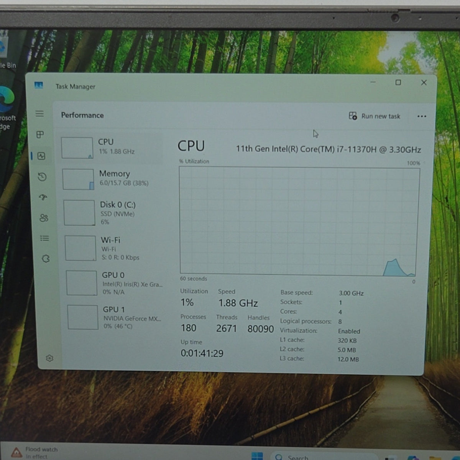The image size is (460, 460).
Task: Click Disk 0 mini graph thumbnail
Action: coord(79,213)
